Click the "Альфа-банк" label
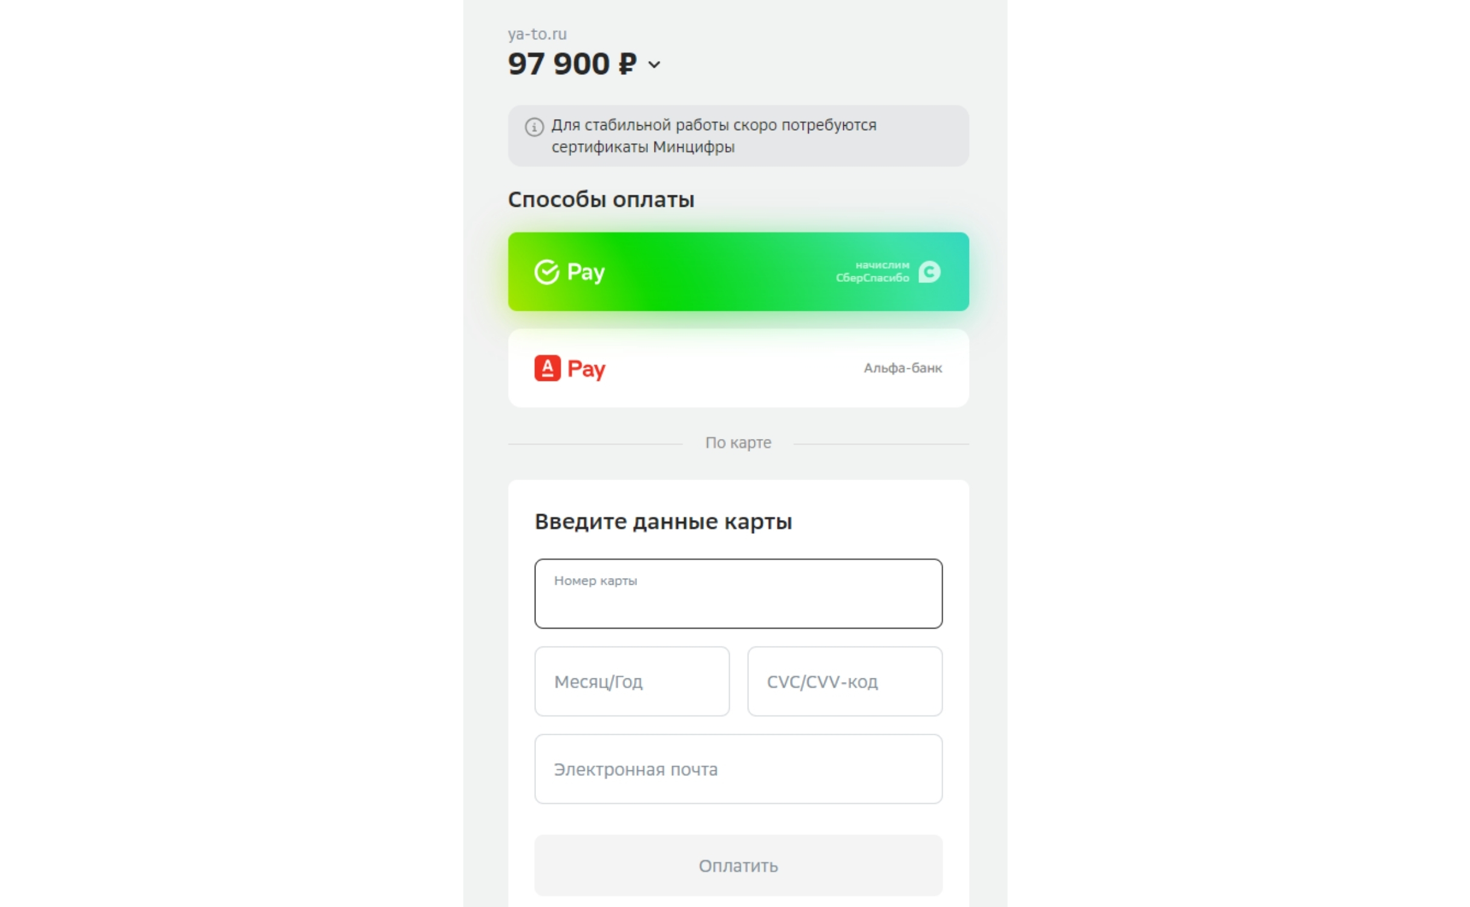 (903, 368)
